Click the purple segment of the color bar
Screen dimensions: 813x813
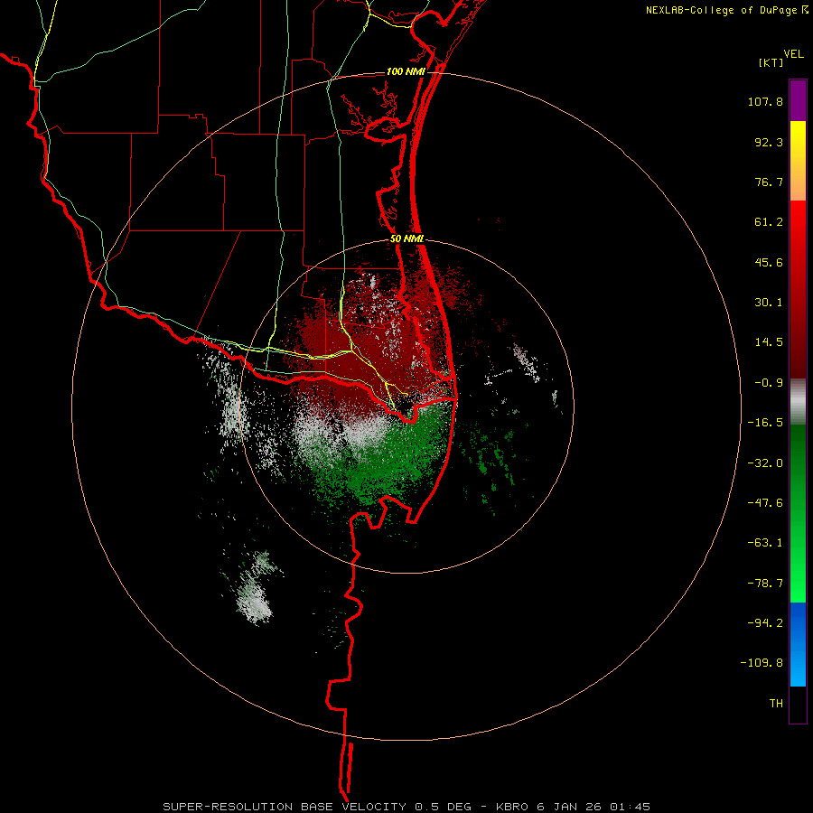[x=798, y=100]
